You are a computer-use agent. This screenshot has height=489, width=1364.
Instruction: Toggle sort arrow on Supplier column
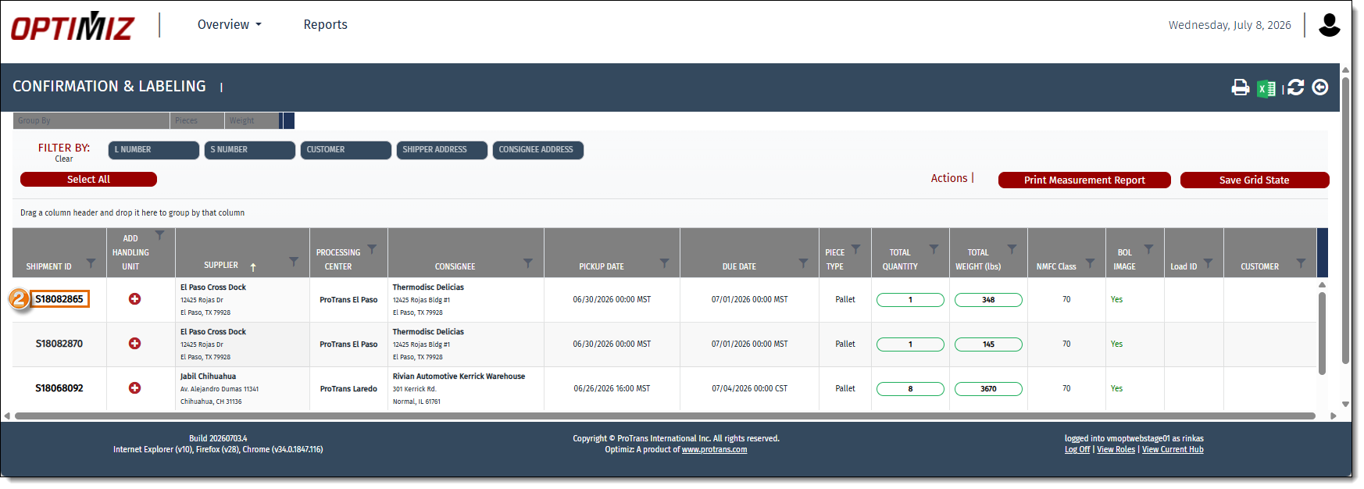(x=253, y=267)
